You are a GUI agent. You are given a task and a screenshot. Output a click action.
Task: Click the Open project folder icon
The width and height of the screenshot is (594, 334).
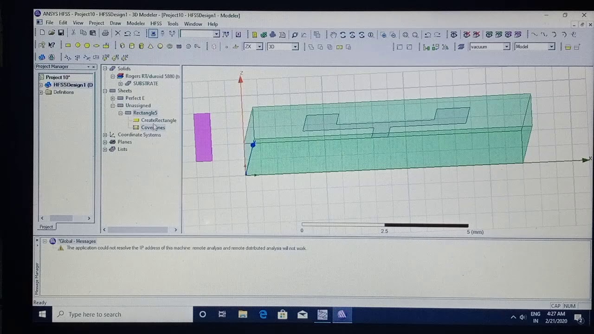52,33
